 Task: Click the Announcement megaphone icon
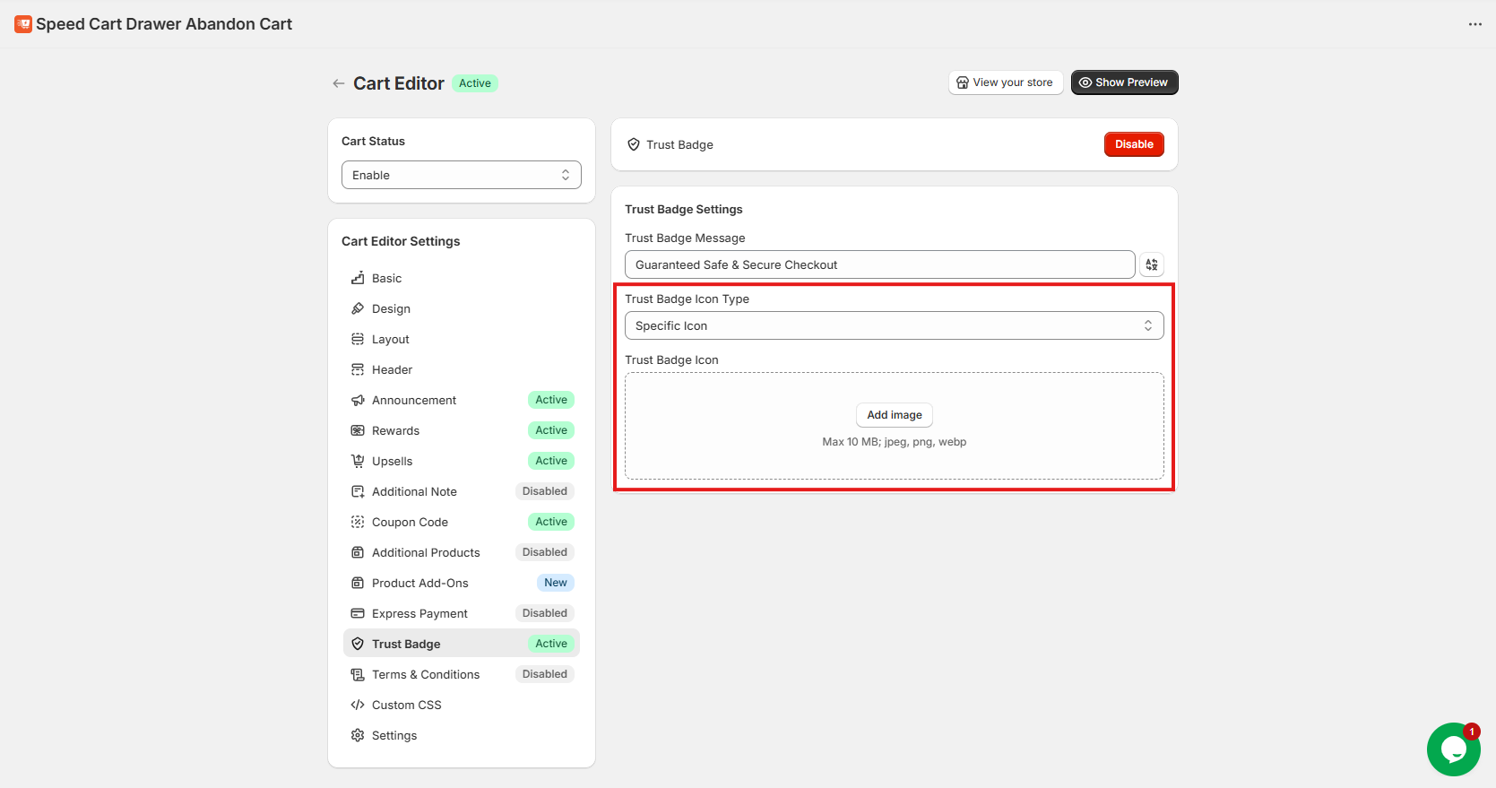tap(358, 400)
